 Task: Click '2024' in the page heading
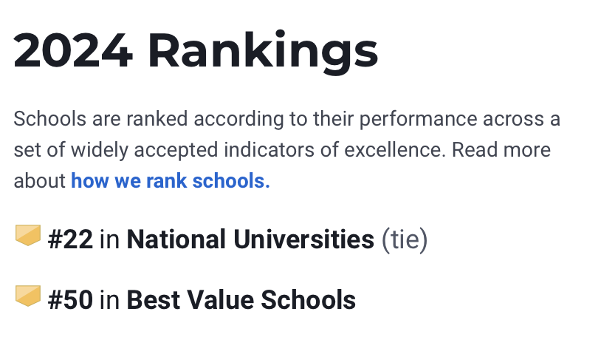click(73, 50)
